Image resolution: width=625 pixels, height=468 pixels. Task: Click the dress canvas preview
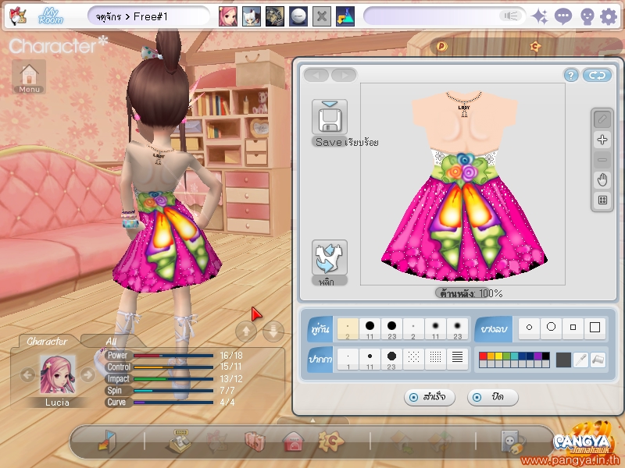tap(462, 184)
